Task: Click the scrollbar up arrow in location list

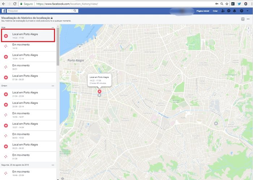Action: [x=58, y=26]
